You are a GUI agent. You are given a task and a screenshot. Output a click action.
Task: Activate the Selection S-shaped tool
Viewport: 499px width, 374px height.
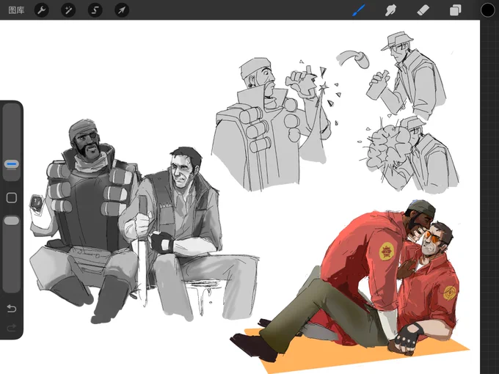[x=95, y=10]
